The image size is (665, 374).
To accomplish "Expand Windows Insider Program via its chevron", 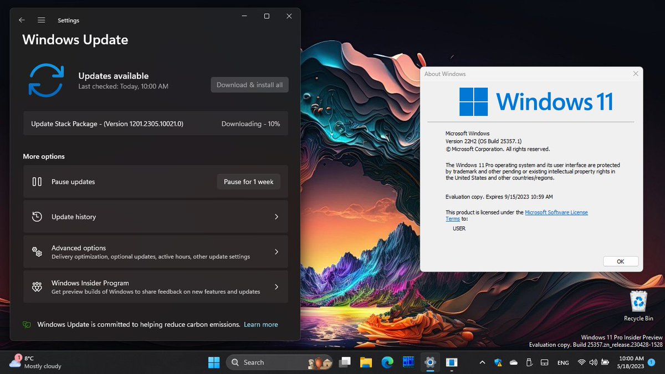I will (277, 286).
